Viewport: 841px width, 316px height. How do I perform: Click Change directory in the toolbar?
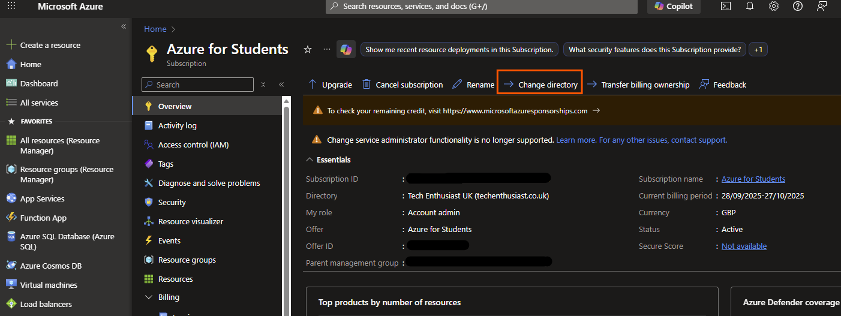540,85
